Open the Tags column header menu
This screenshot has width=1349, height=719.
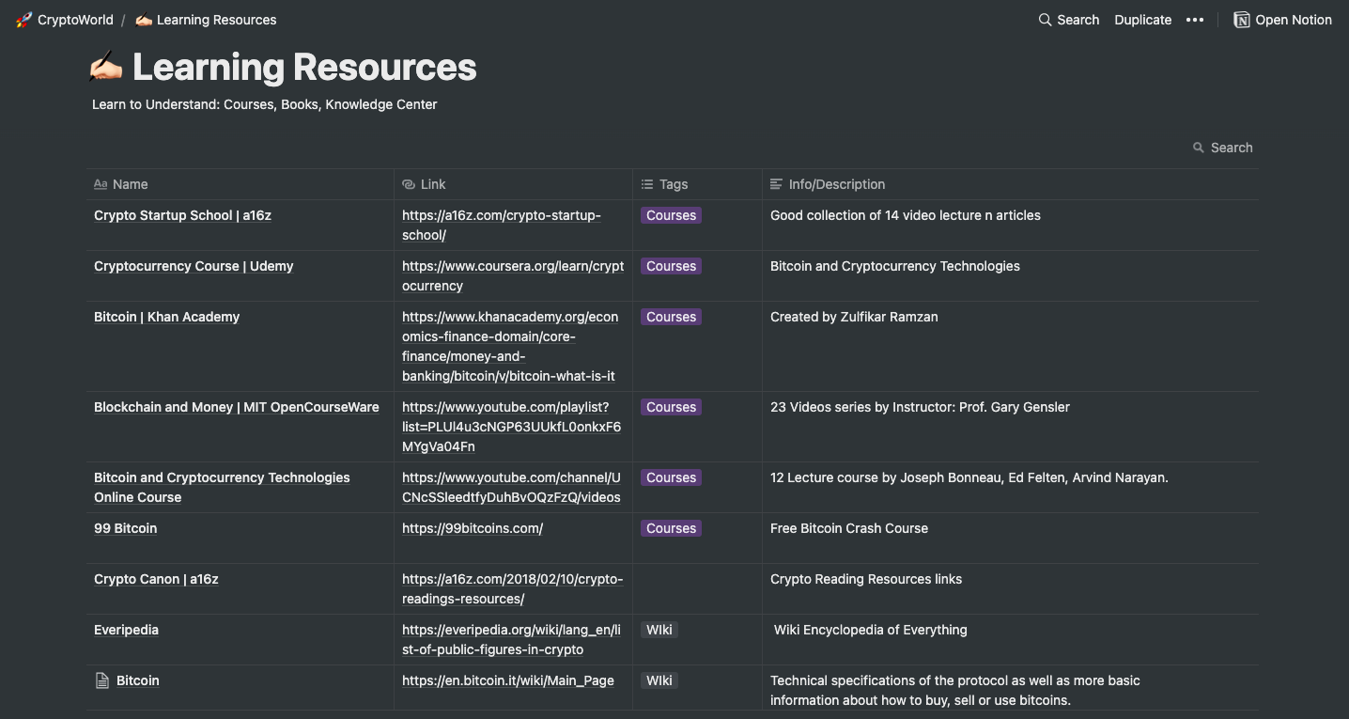pos(673,184)
